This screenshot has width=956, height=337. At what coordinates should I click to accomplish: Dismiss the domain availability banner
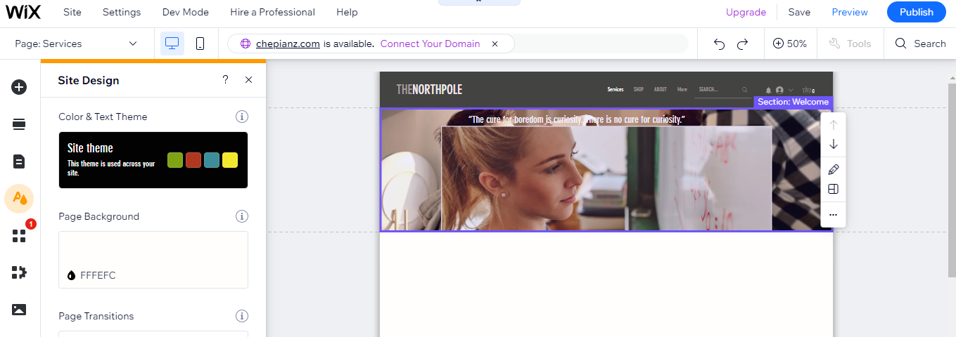pos(495,44)
